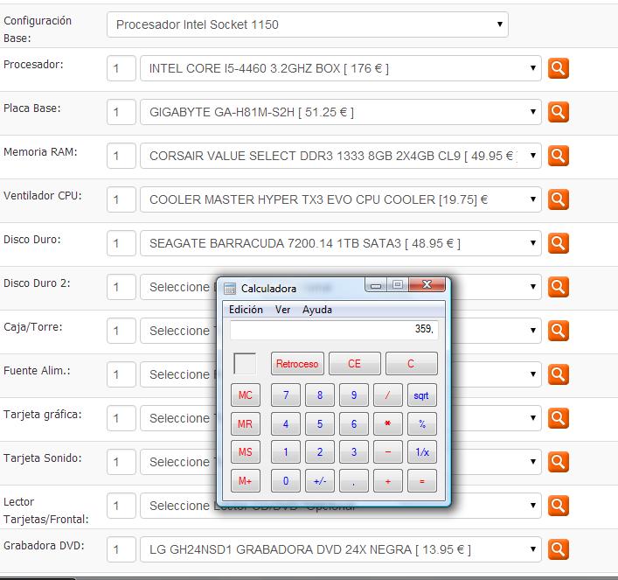This screenshot has width=618, height=580.
Task: Click the Placa Base quantity field
Action: (122, 112)
